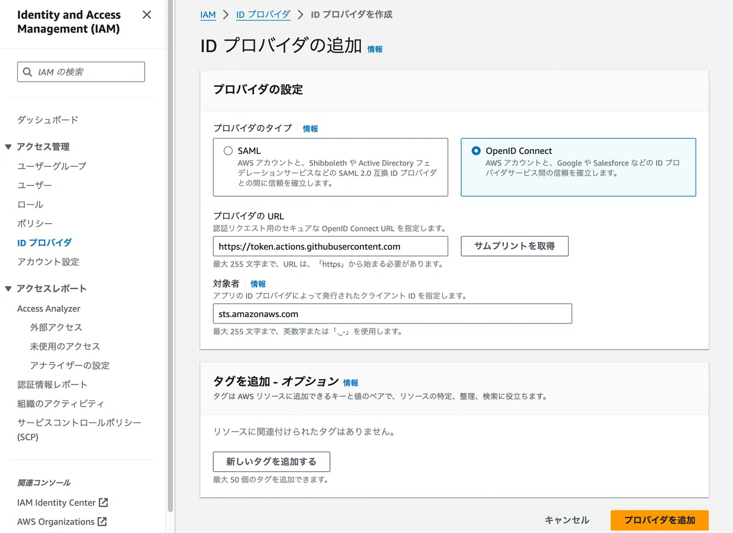Viewport: 733px width, 533px height.
Task: Open IAM Identity Center link
Action: point(57,502)
